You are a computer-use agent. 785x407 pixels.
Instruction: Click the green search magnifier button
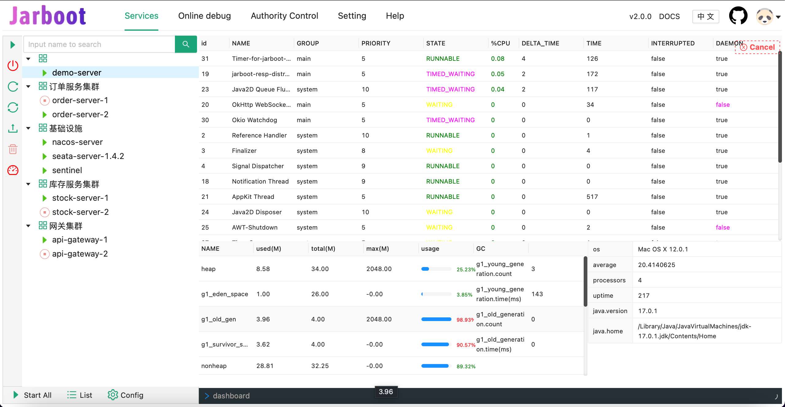186,44
